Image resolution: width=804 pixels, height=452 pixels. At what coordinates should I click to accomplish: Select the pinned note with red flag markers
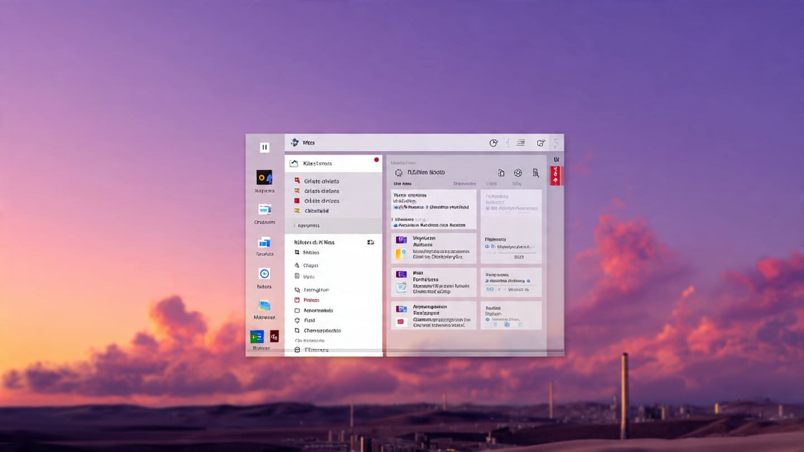(434, 209)
